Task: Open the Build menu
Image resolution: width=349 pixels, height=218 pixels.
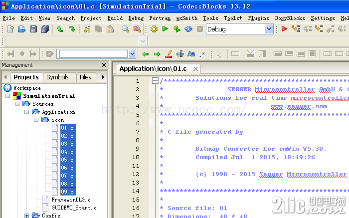Action: (x=115, y=18)
